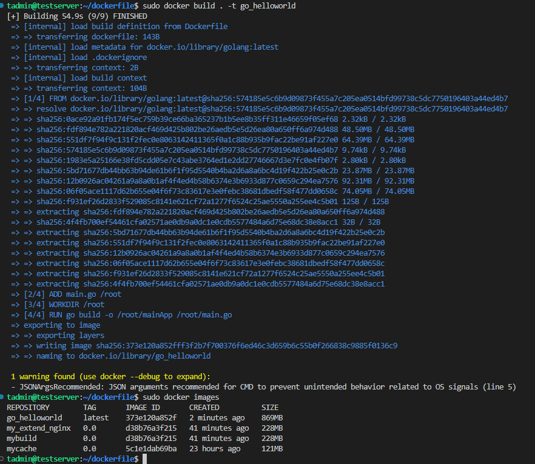
Task: Click 'transferring context: 2B' text
Action: click(x=87, y=68)
